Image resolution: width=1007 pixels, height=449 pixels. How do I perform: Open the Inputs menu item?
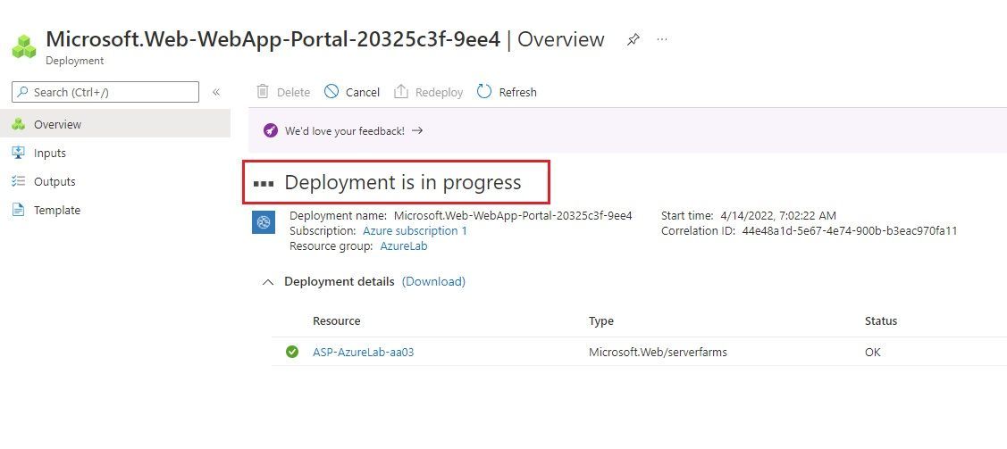115,153
